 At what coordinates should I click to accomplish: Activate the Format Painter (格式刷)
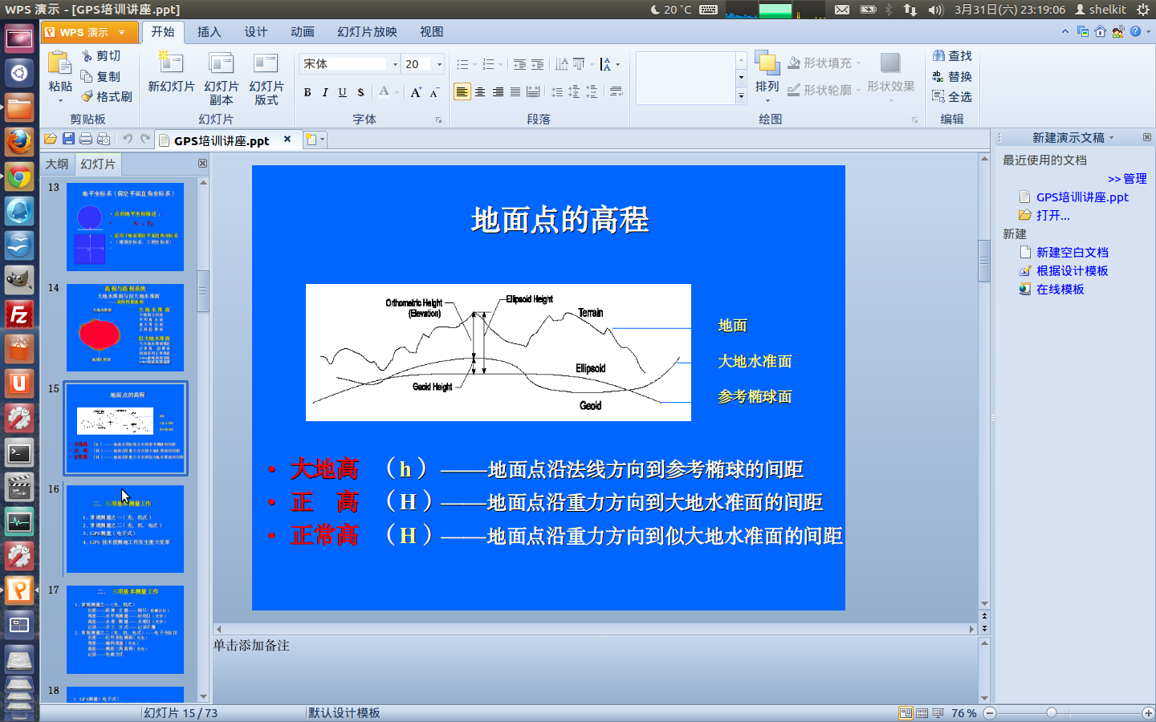click(x=107, y=96)
